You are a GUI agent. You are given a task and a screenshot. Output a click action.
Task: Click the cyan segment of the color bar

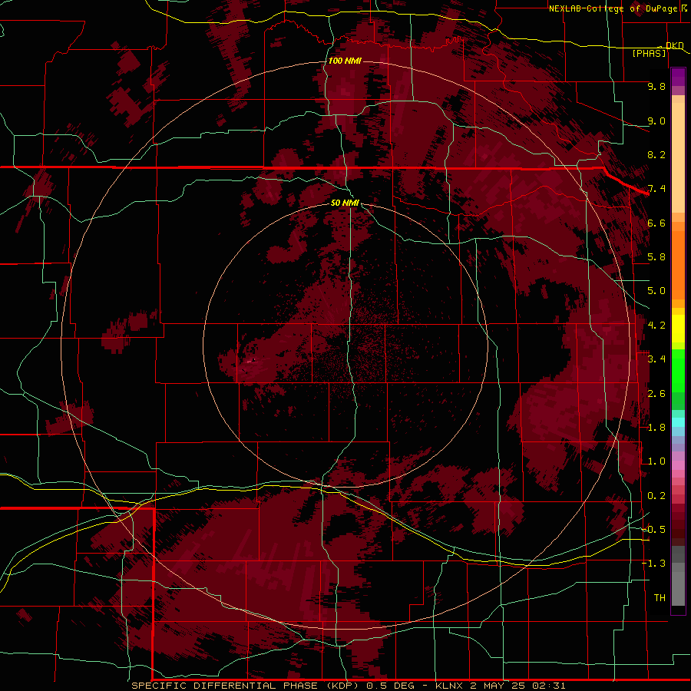point(678,422)
